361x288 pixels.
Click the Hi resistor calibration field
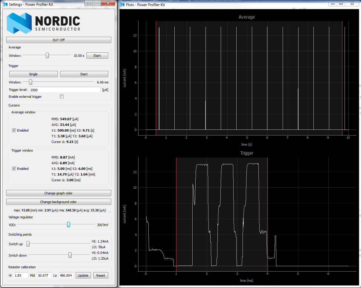(21, 275)
